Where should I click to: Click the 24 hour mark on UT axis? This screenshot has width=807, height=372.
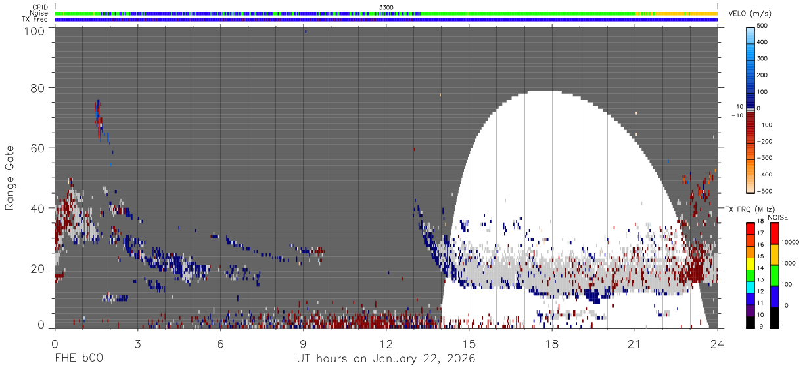pos(718,343)
